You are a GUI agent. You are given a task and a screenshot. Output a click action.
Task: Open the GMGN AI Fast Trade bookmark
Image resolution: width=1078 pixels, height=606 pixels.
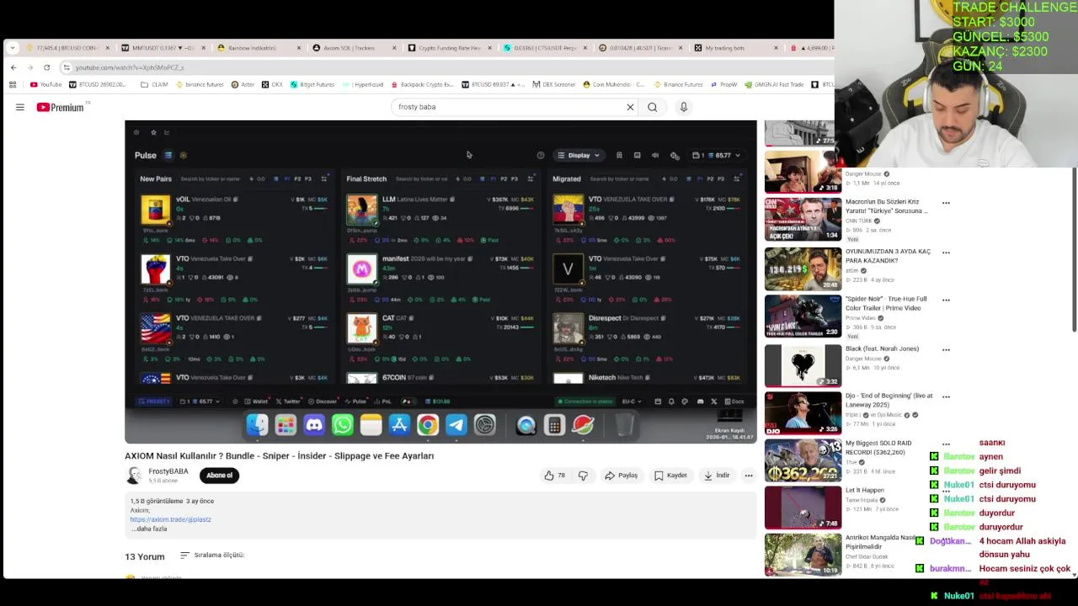(774, 84)
